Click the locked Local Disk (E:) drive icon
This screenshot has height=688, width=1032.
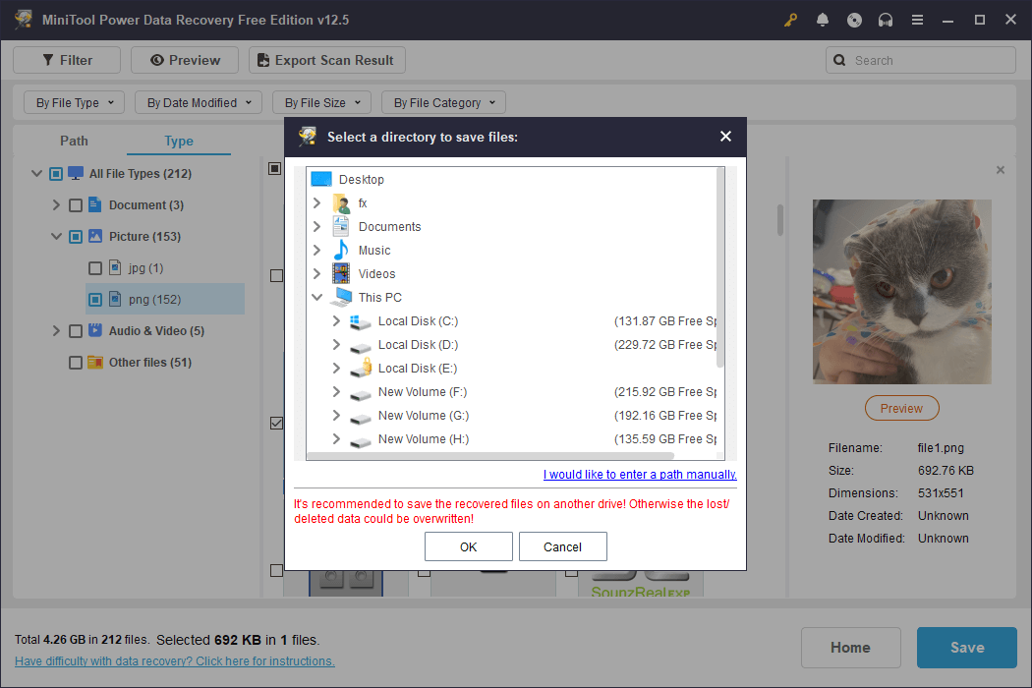click(361, 368)
